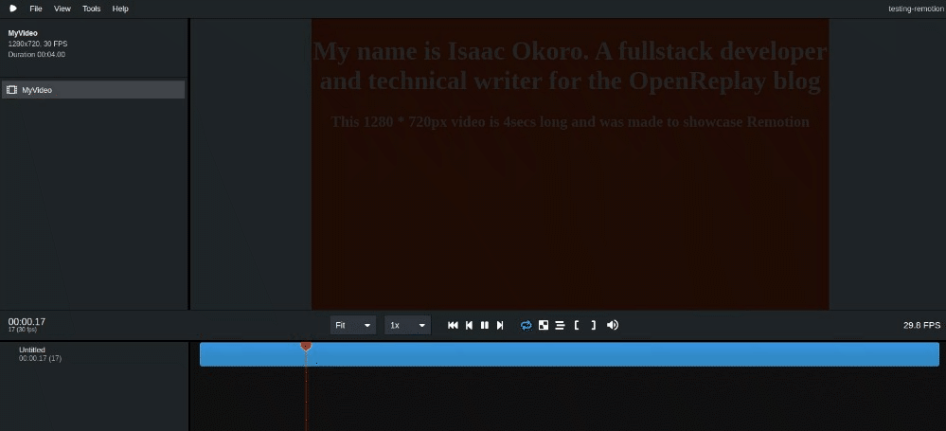Jump to the first frame

tap(453, 325)
